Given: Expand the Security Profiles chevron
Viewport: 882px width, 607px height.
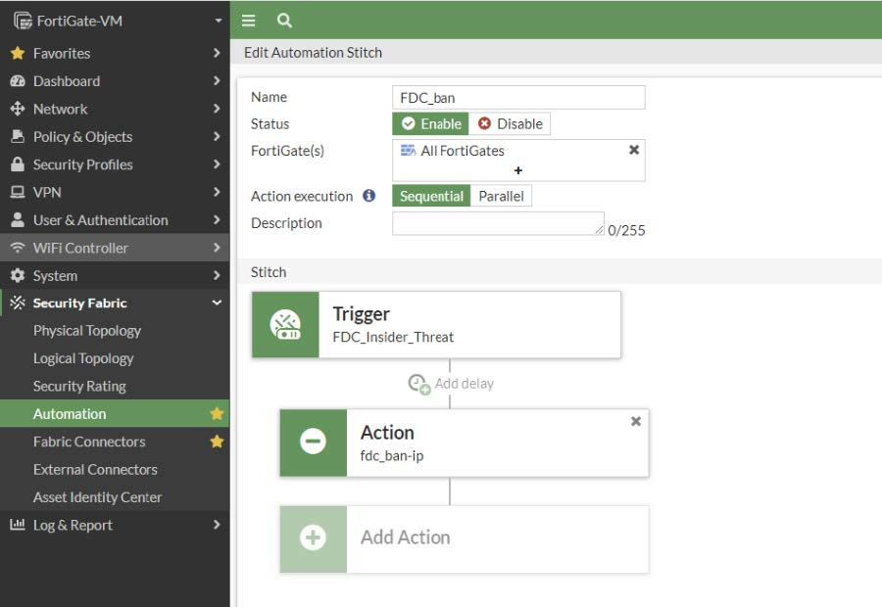Looking at the screenshot, I should pyautogui.click(x=217, y=164).
